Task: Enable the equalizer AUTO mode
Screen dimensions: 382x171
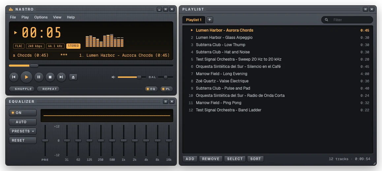Action: click(x=23, y=122)
